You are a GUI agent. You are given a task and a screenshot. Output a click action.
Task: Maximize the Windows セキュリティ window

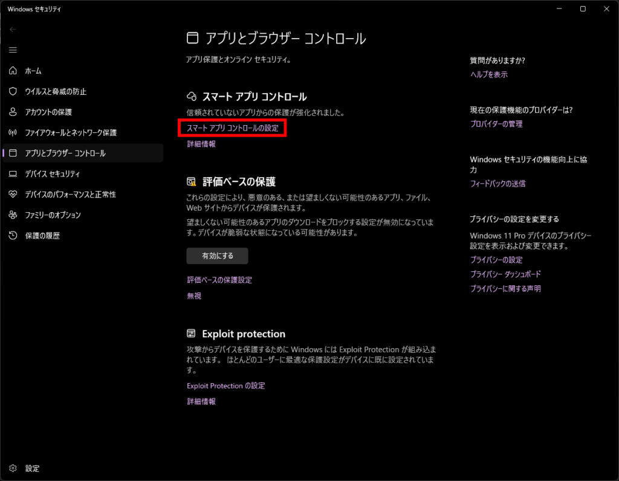583,8
